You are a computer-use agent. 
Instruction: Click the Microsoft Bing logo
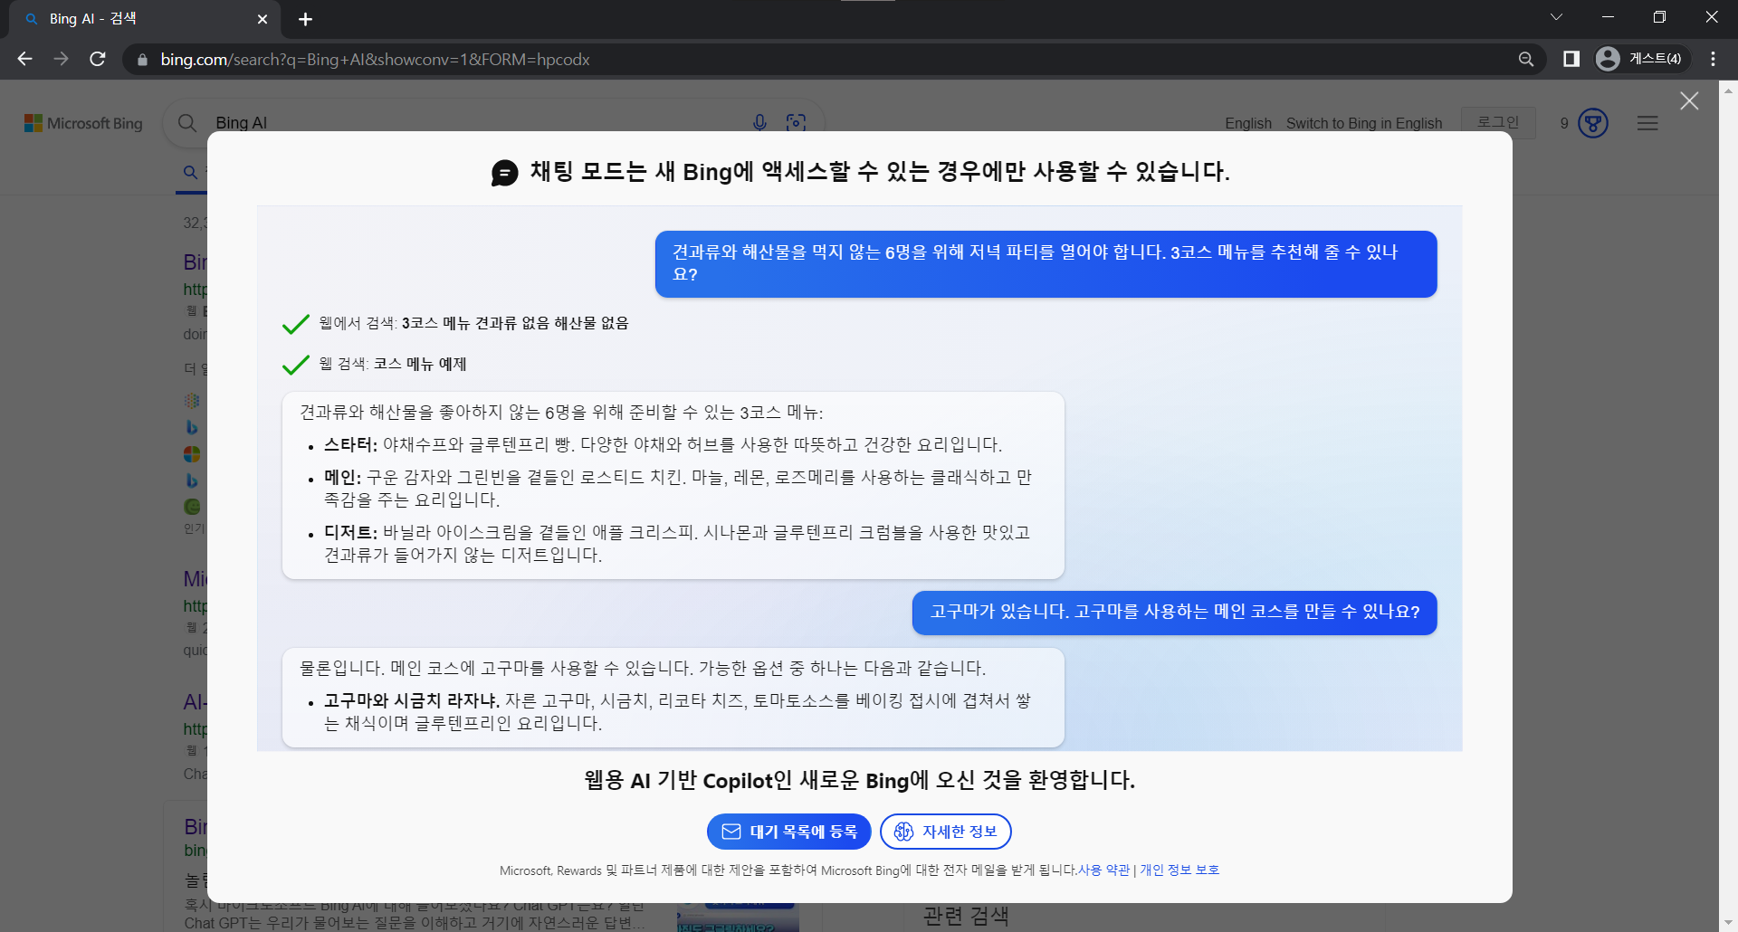pyautogui.click(x=83, y=123)
